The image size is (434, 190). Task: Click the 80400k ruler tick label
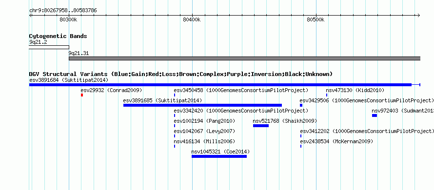192,20
